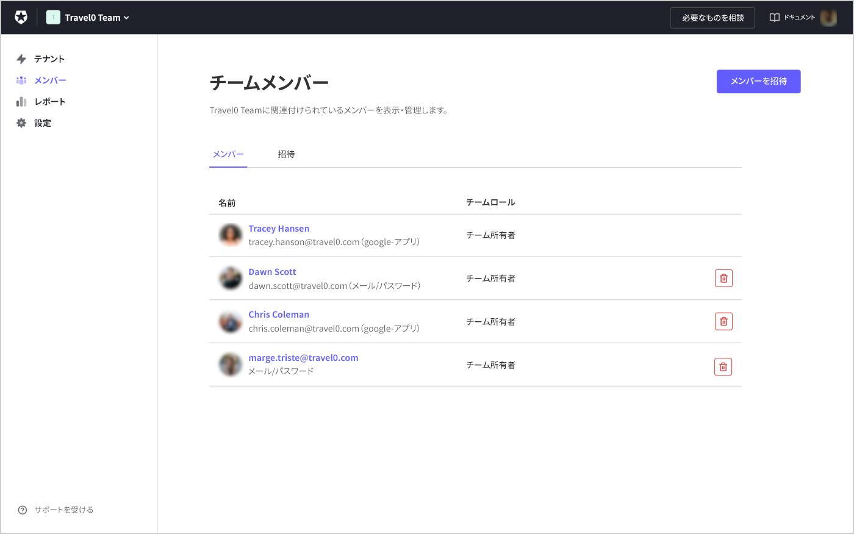Click the delete trash icon for Chris Coleman
Screen dimensions: 854x534
[x=723, y=321]
